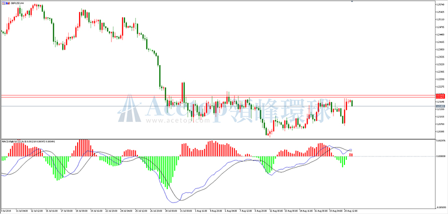Image resolution: width=448 pixels, height=214 pixels.
Task: Click the candlestick icon beside GBPUSD,H4 title
Action: point(7,2)
